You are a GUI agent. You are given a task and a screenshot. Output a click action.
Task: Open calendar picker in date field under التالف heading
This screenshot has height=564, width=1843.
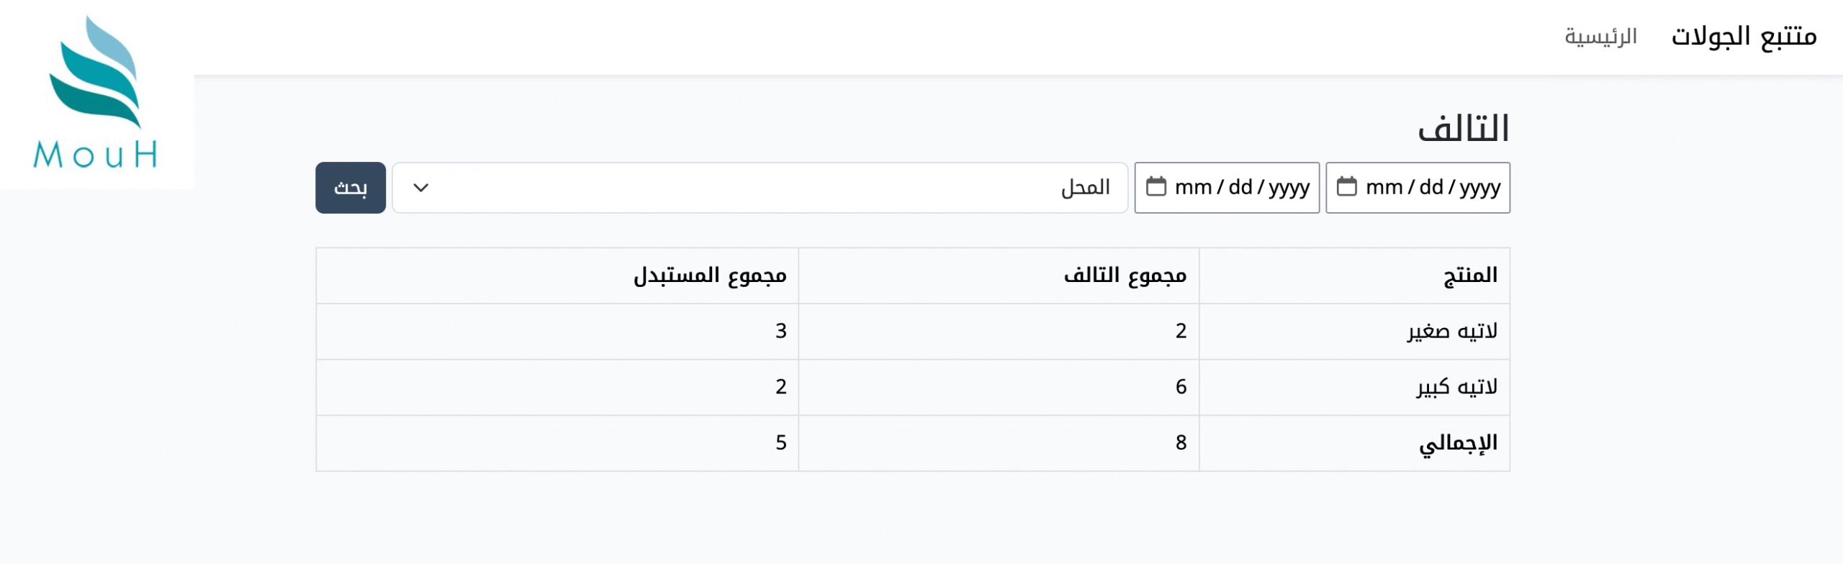pyautogui.click(x=1346, y=187)
